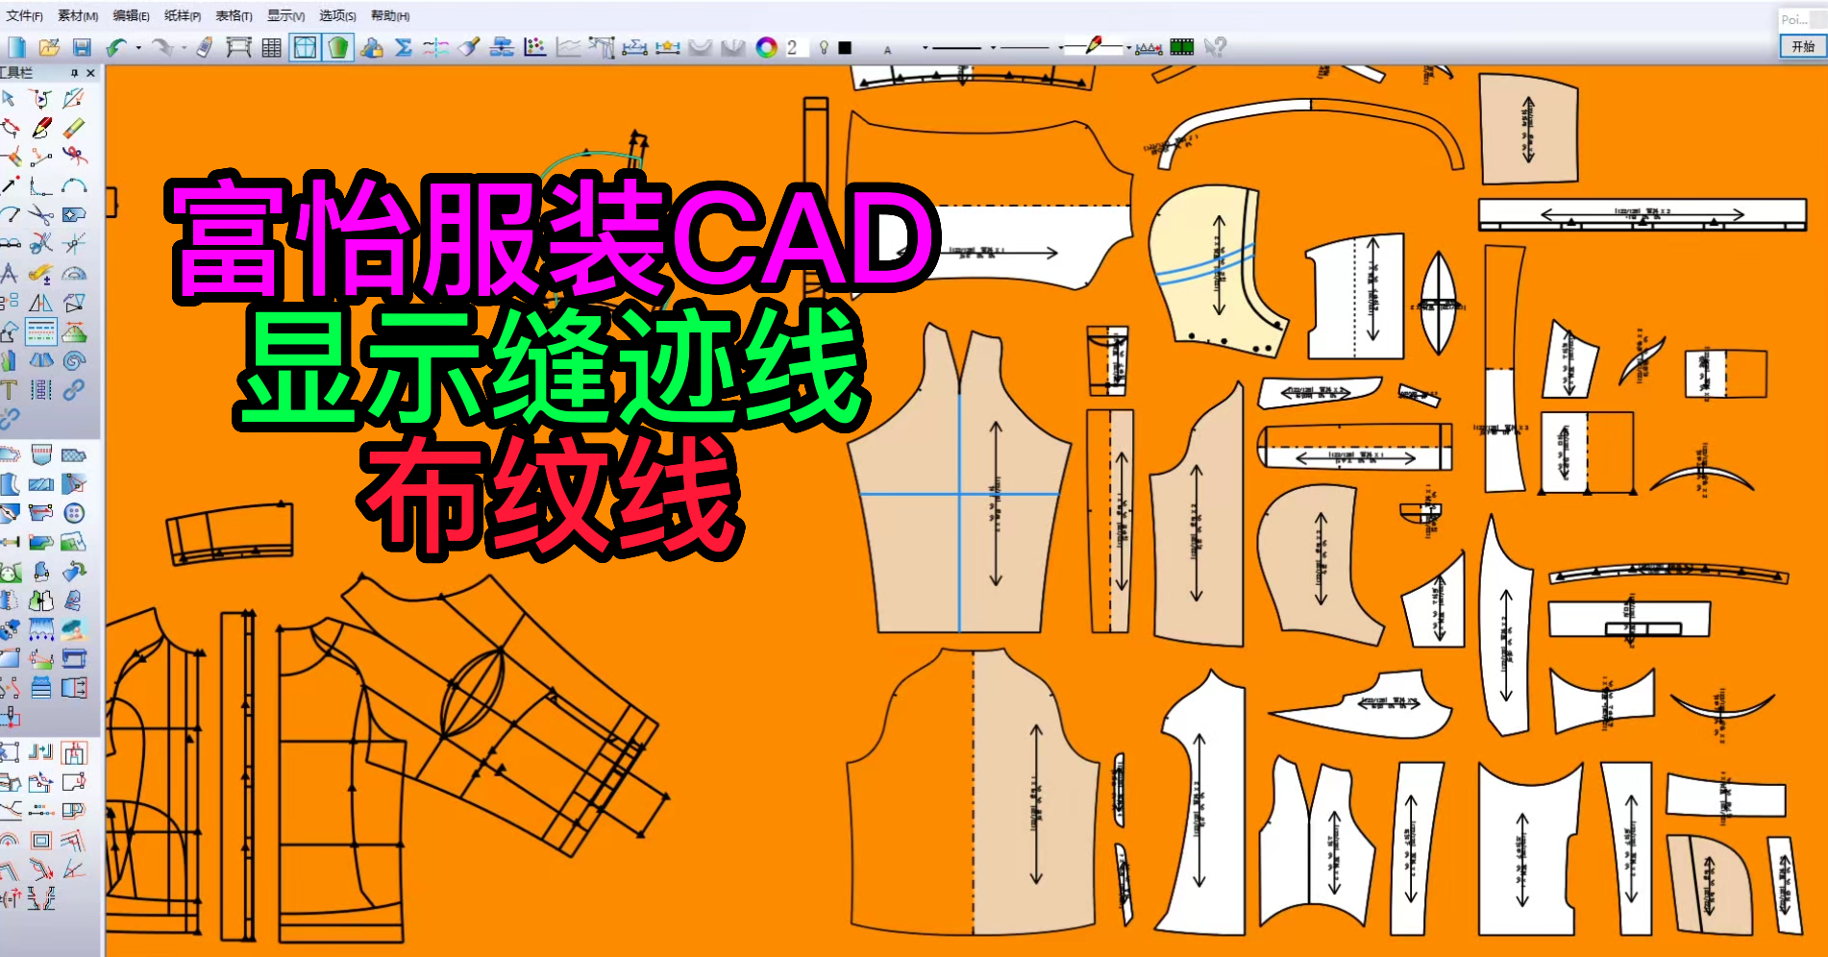Click the Poi... search field
This screenshot has width=1828, height=957.
coord(1800,19)
